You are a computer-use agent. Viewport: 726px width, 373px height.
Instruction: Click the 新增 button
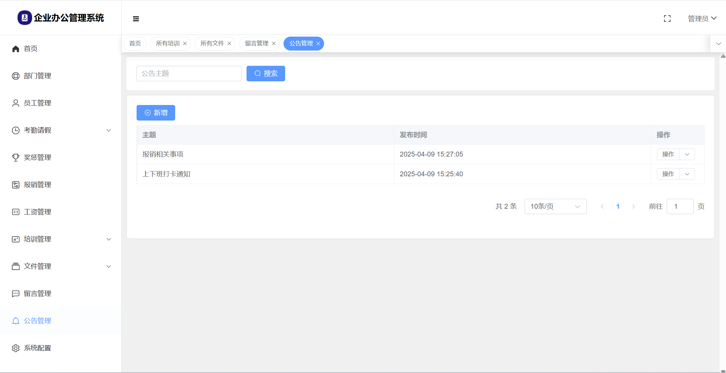[156, 113]
